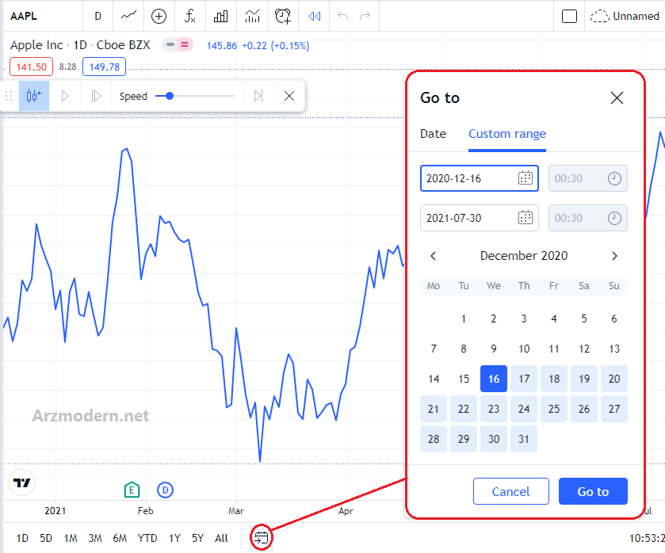Step forward one bar in replay
665x553 pixels.
[x=96, y=96]
